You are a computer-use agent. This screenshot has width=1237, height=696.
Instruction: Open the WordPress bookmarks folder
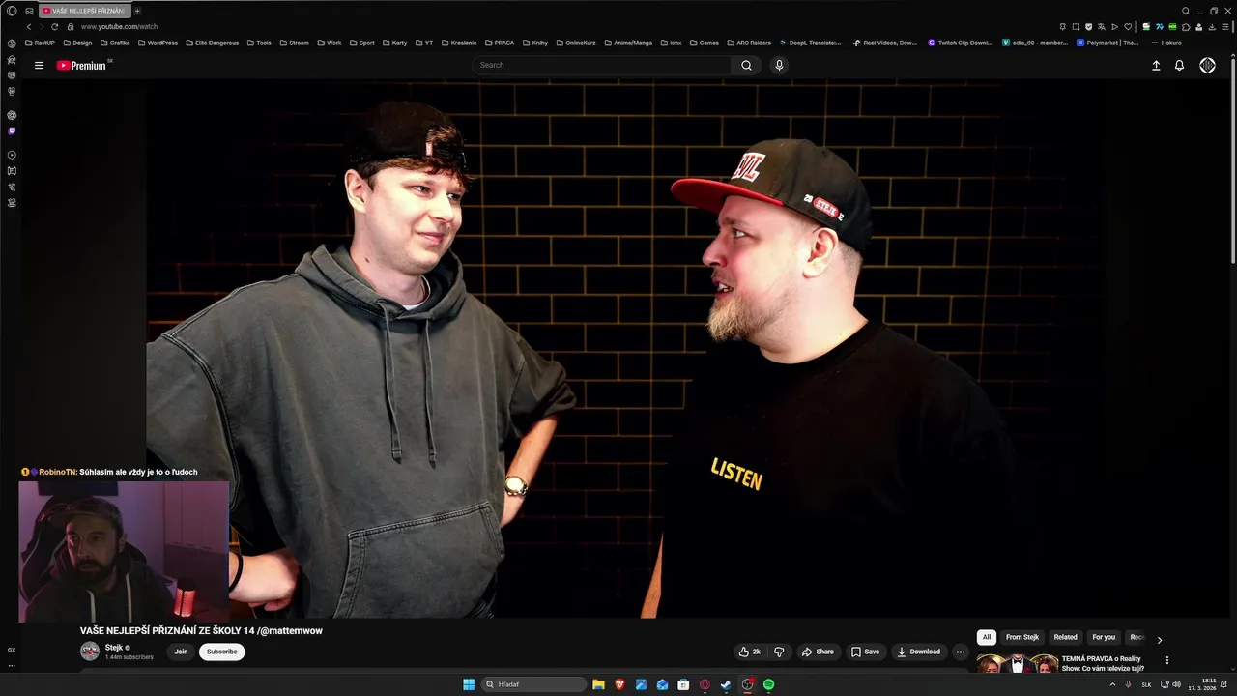coord(158,43)
